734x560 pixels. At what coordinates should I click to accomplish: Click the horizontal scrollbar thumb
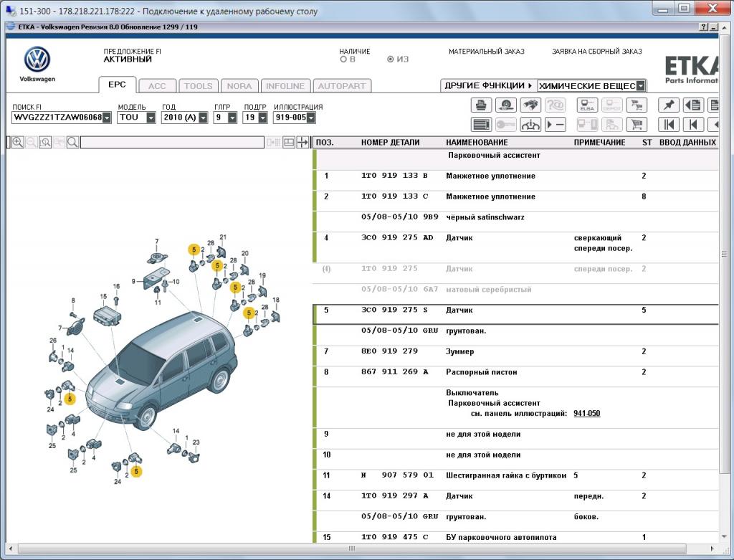coord(352,549)
